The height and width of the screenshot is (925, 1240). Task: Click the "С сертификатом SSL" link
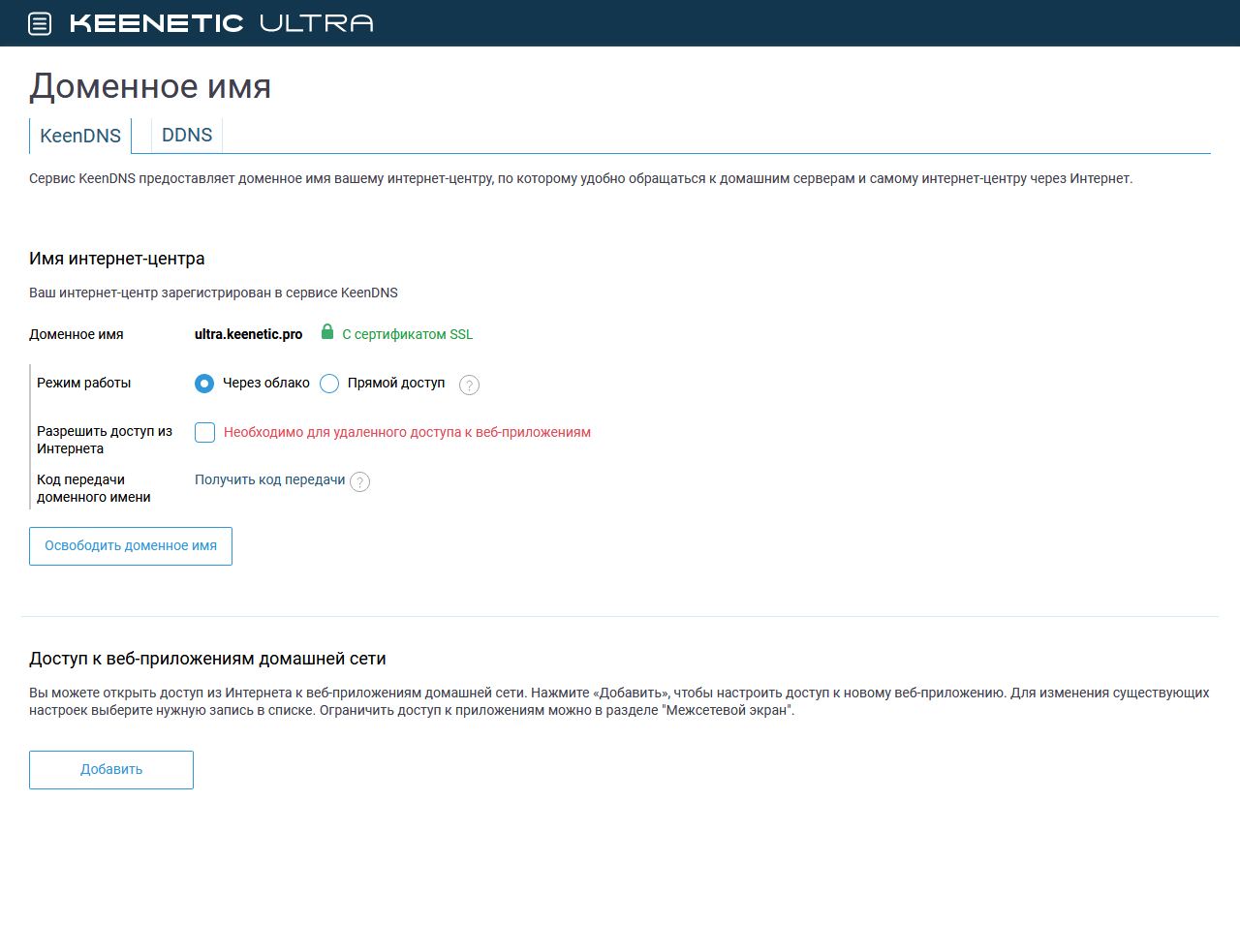click(x=408, y=334)
